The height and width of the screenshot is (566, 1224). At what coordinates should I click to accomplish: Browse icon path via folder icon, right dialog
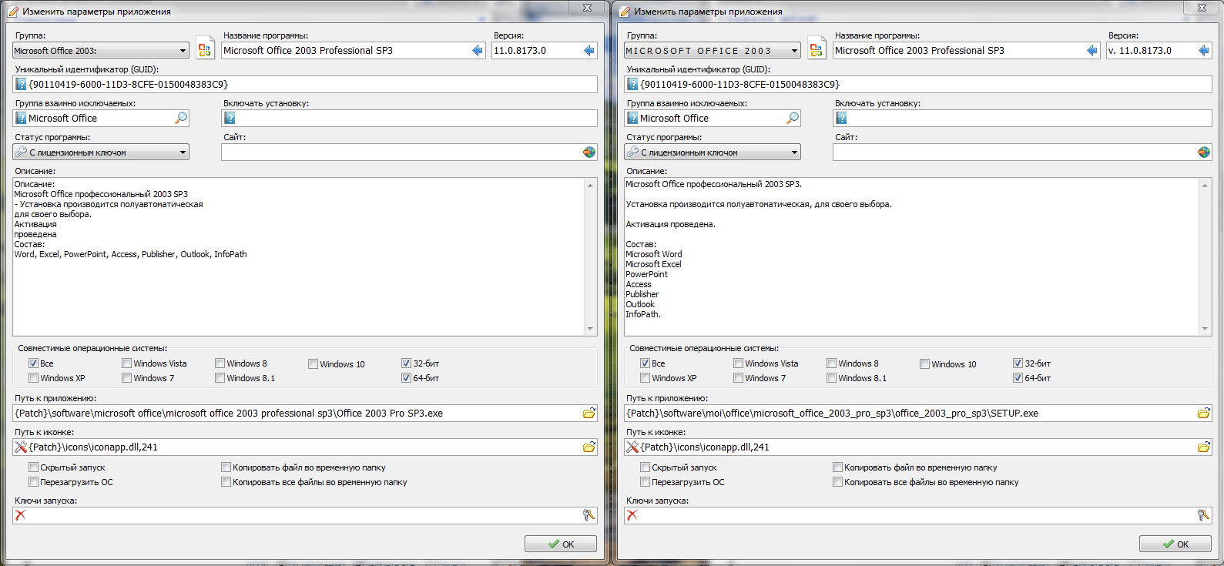(x=1204, y=447)
